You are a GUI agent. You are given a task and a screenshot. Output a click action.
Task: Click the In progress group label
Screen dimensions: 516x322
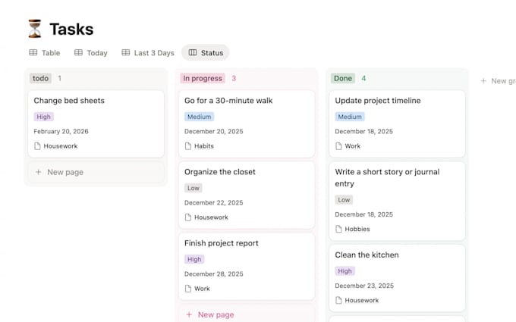[203, 78]
